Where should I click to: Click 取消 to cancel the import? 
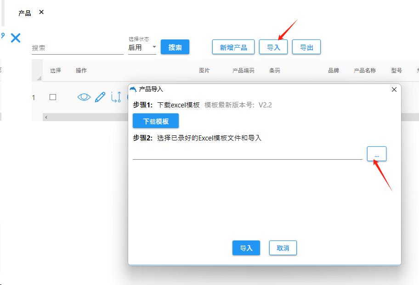[x=283, y=248]
